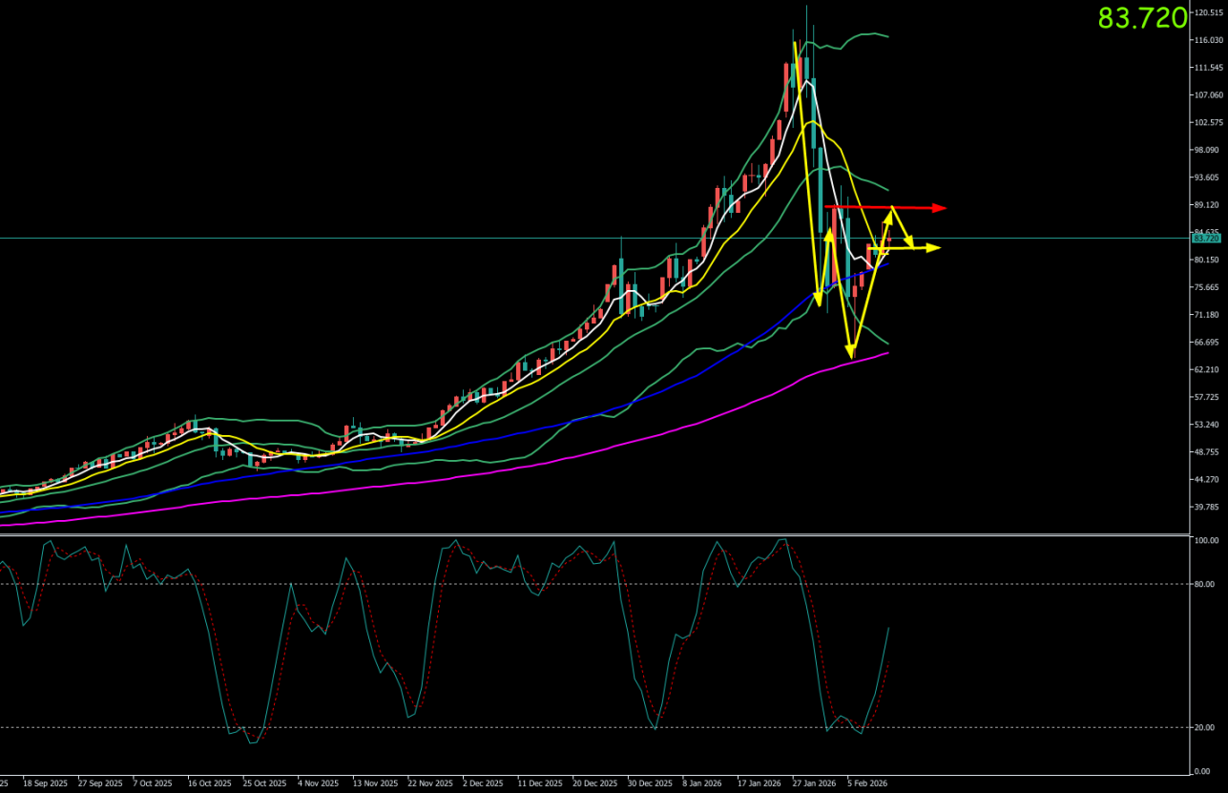Click the current price tag on price axis
The width and height of the screenshot is (1228, 793).
(x=1206, y=239)
